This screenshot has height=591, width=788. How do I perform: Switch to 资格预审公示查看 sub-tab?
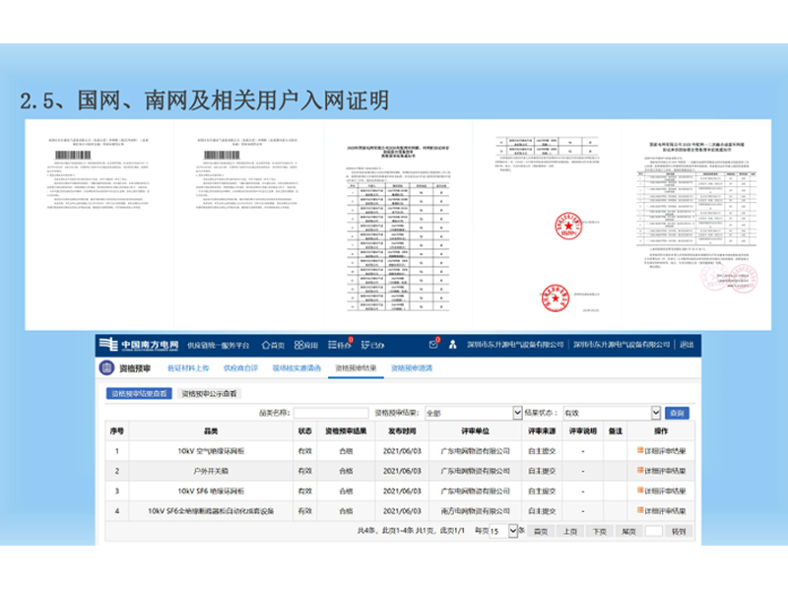209,393
